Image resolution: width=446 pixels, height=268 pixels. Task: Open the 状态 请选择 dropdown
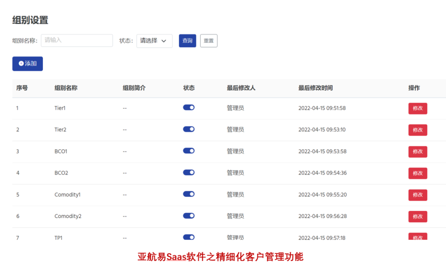click(154, 41)
